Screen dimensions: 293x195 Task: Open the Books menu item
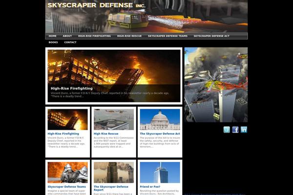[53, 42]
